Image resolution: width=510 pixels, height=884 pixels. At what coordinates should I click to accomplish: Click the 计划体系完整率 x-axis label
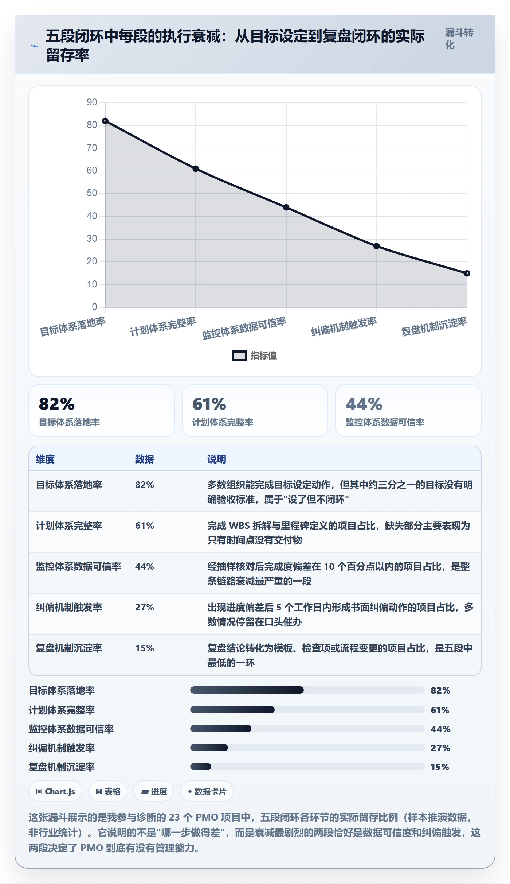pos(163,326)
